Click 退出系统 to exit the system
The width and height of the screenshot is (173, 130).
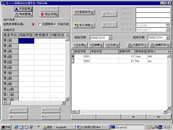(49, 14)
